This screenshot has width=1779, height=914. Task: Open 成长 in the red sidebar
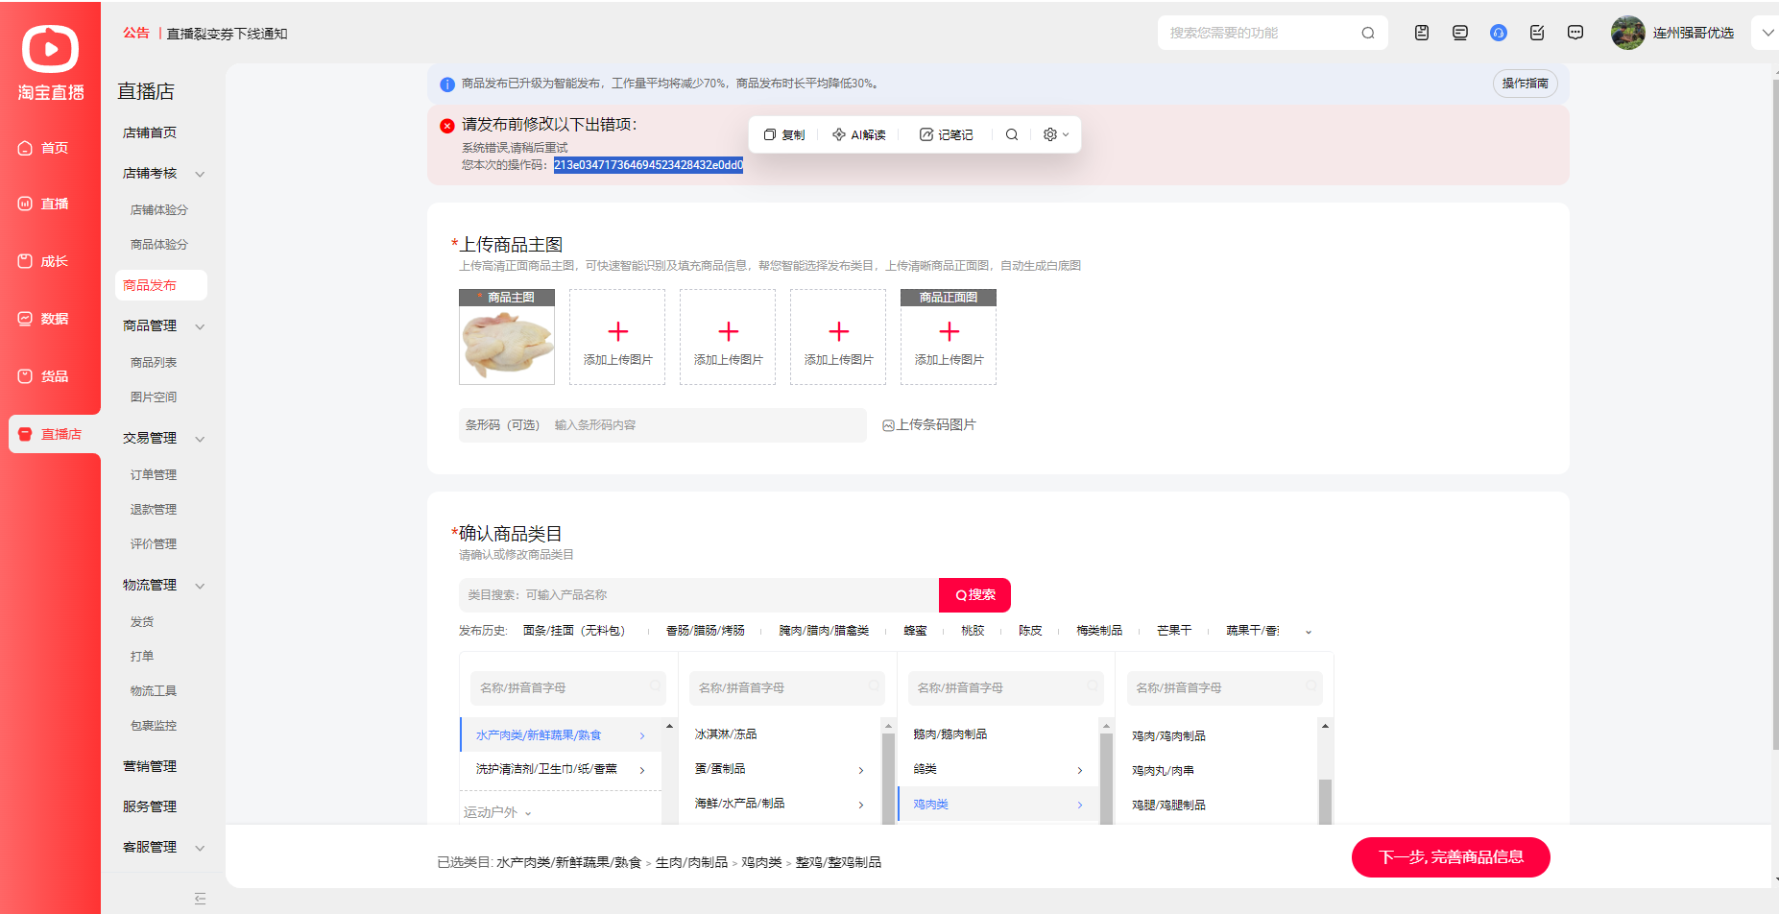coord(44,261)
